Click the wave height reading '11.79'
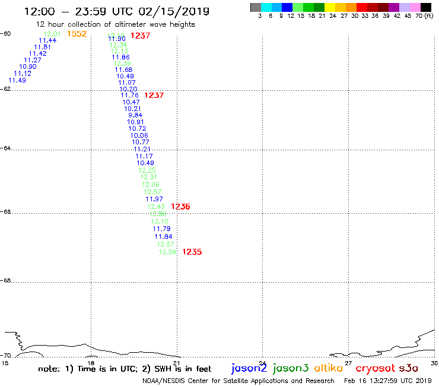Image resolution: width=439 pixels, height=386 pixels. 161,229
